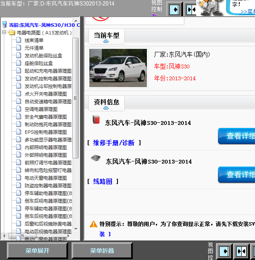The width and height of the screenshot is (255, 260).
Task: Click the mechanic mascot image
Action: coord(210,8)
